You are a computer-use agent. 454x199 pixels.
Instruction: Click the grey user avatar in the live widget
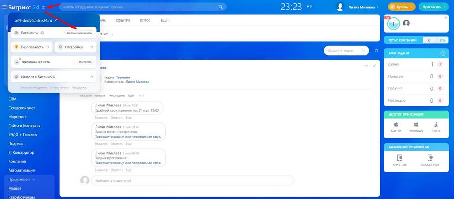406,23
